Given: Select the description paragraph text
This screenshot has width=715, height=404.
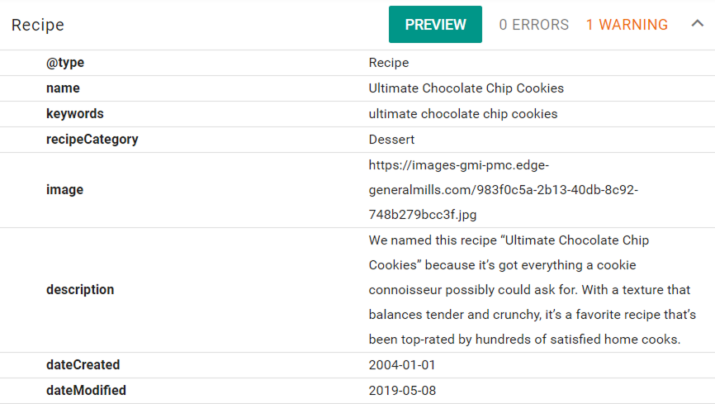Looking at the screenshot, I should (533, 290).
